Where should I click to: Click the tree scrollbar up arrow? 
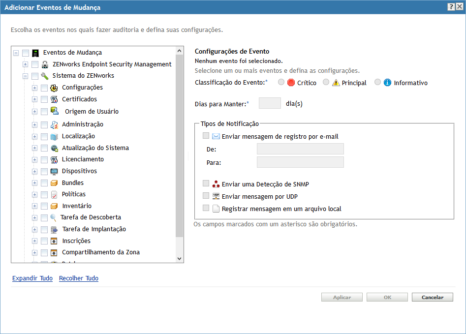[179, 51]
